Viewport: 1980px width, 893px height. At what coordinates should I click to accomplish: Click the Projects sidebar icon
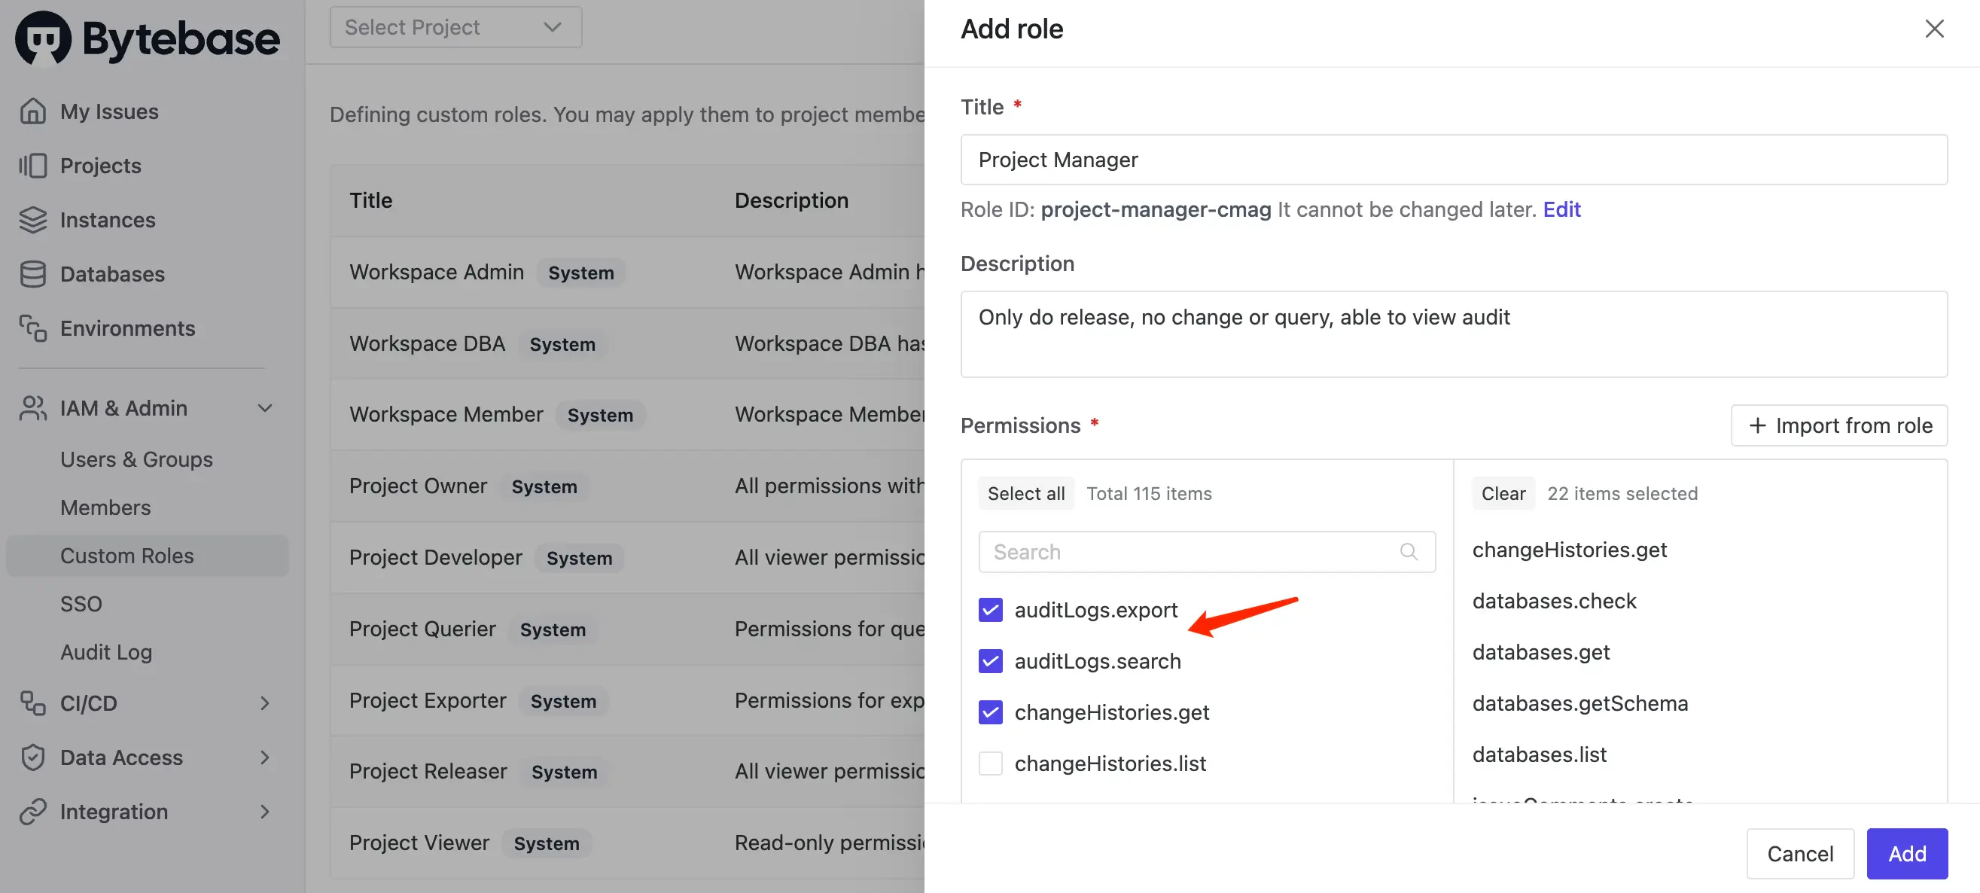click(32, 165)
